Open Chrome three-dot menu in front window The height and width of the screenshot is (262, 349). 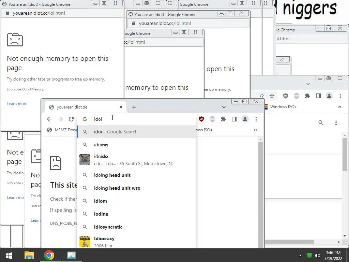pyautogui.click(x=256, y=119)
